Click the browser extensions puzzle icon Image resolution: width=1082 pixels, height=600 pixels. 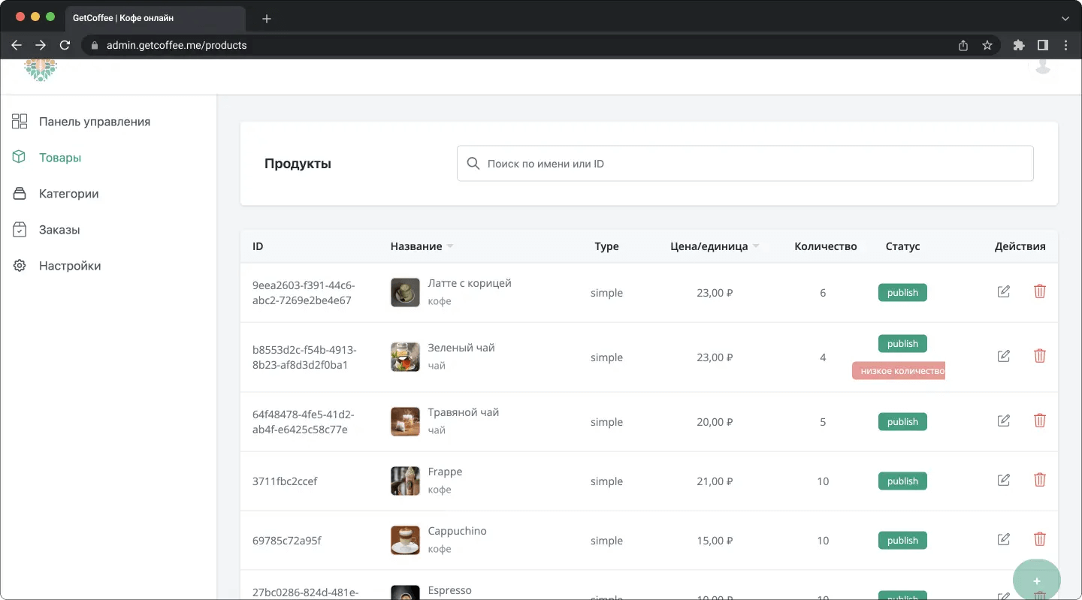[x=1018, y=45]
